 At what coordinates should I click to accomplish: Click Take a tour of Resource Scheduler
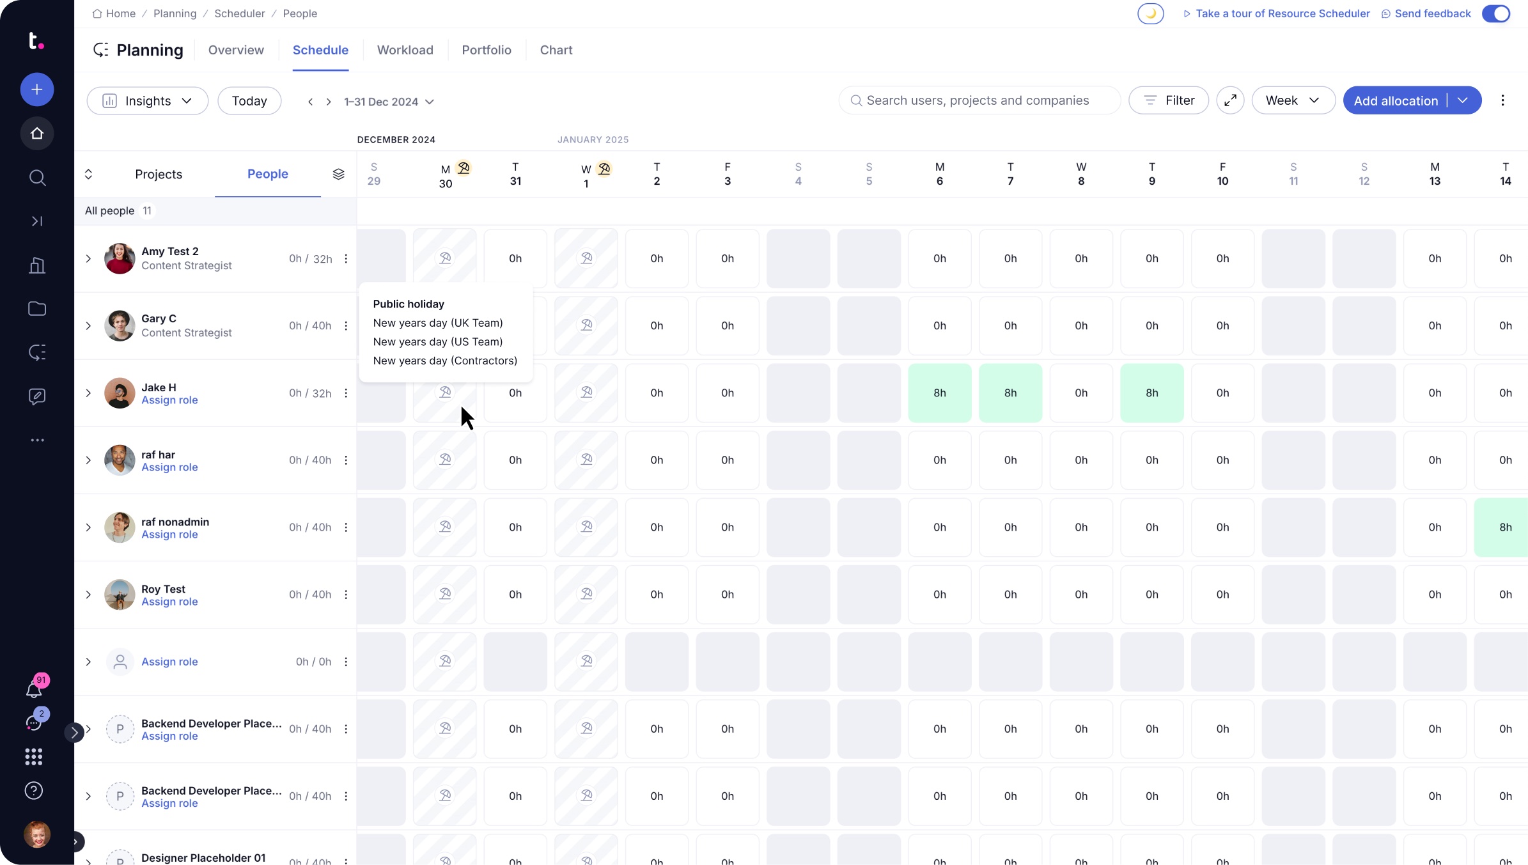pos(1277,13)
